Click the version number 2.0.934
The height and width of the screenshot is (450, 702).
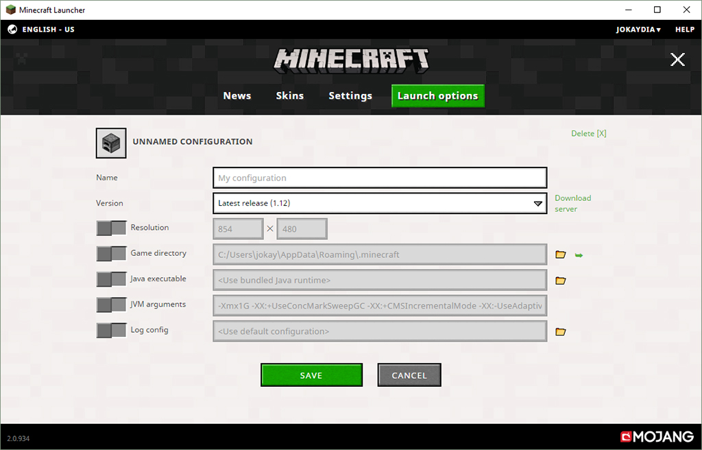point(19,438)
